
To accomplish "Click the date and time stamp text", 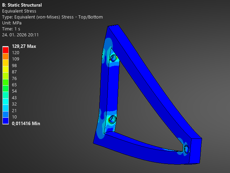I will [x=20, y=35].
